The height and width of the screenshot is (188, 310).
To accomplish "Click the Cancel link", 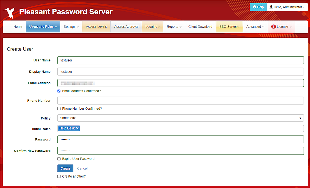I will coord(82,168).
